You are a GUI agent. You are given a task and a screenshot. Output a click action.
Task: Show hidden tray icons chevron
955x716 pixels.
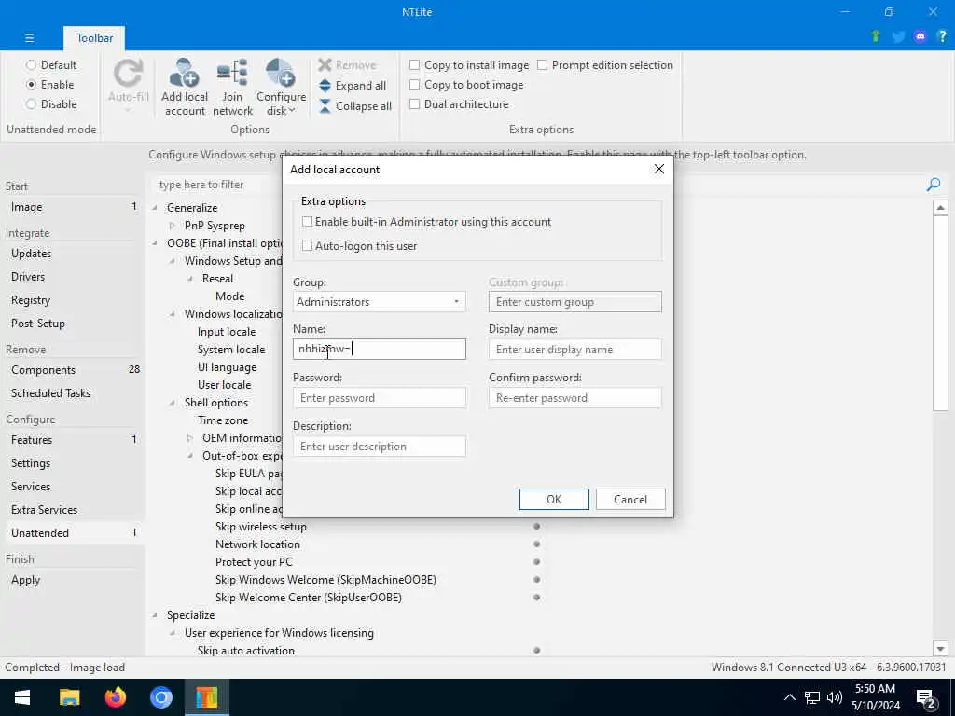[x=789, y=697]
